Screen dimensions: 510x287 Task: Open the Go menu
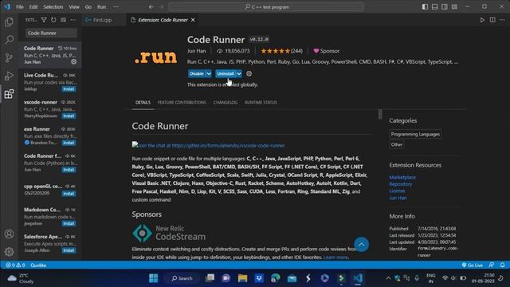(x=88, y=7)
